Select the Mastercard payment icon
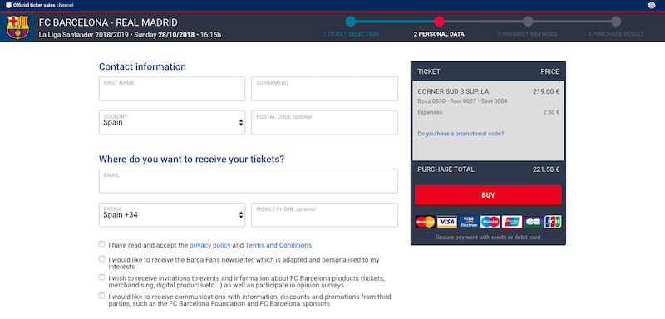Screen dimensions: 665x319 425,222
